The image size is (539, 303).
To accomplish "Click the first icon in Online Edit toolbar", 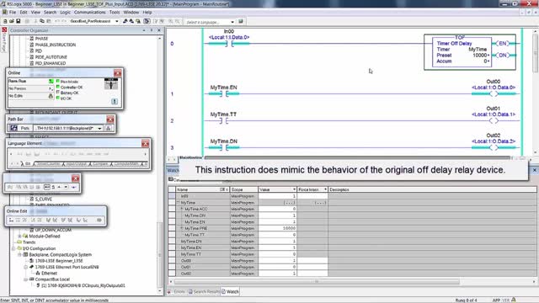I will (11, 221).
